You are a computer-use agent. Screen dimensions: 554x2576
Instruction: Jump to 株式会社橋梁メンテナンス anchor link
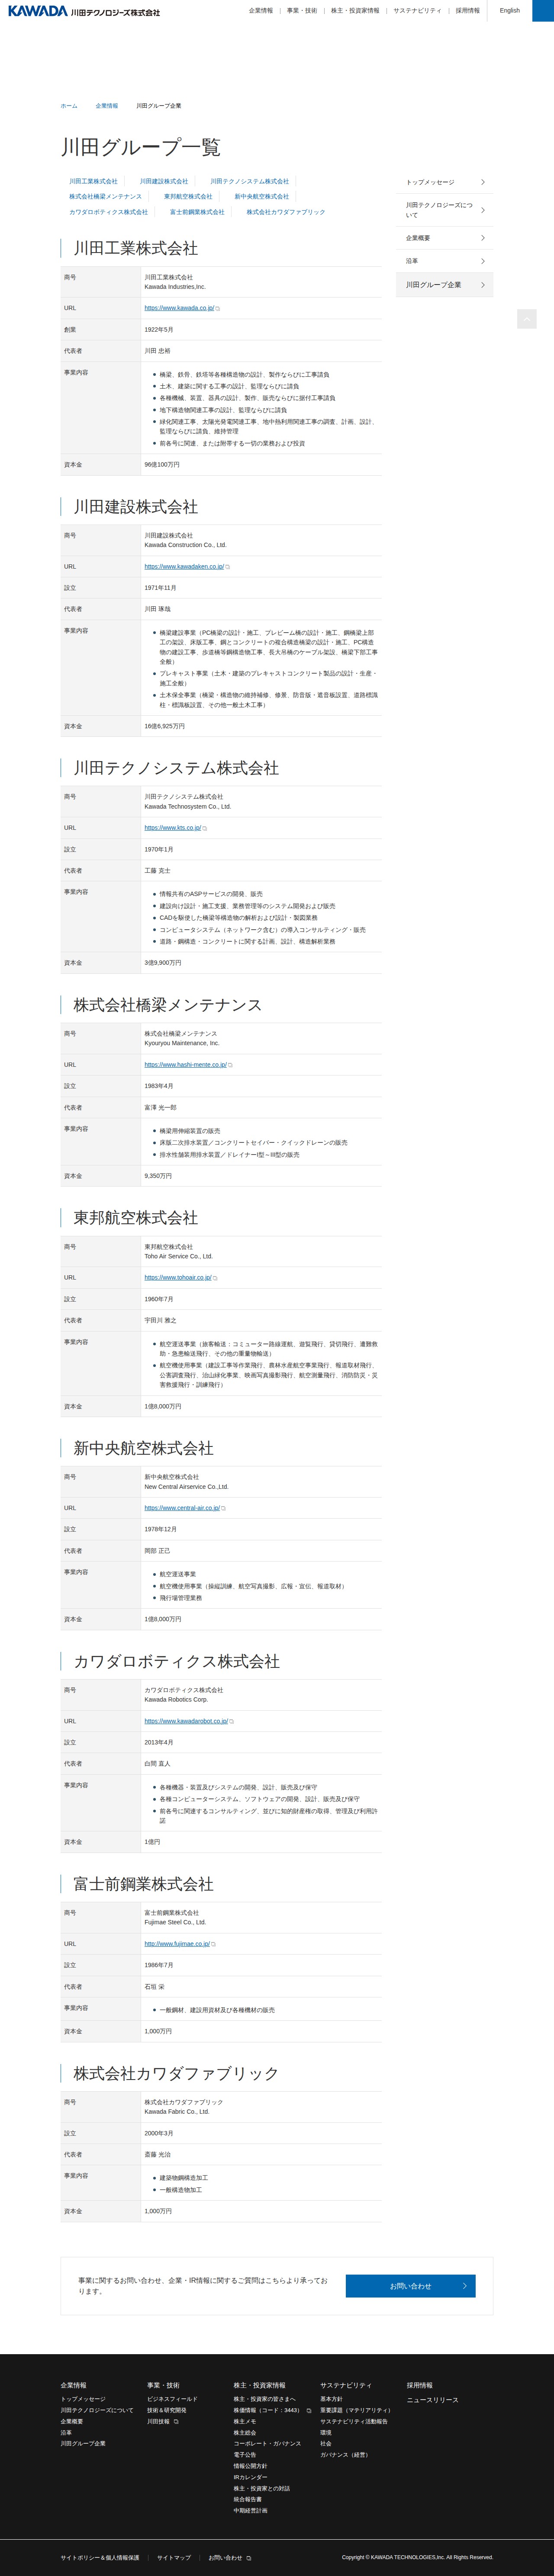(x=106, y=197)
